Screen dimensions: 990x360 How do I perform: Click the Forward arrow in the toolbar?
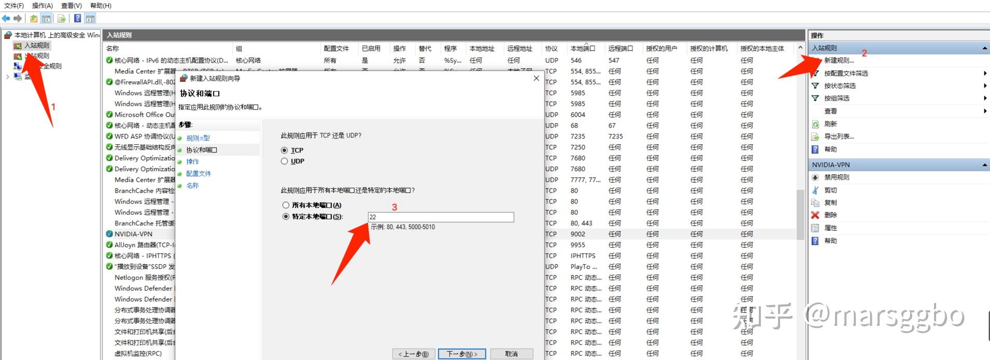(18, 19)
